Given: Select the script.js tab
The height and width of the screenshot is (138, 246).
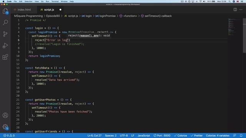Looking at the screenshot, I should [x=49, y=10].
